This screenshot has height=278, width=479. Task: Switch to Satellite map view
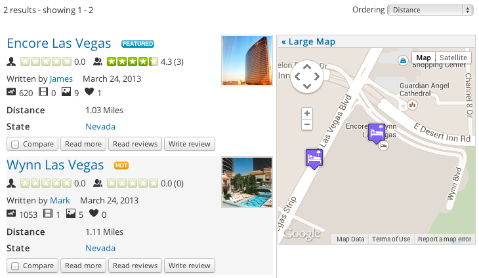click(x=453, y=58)
